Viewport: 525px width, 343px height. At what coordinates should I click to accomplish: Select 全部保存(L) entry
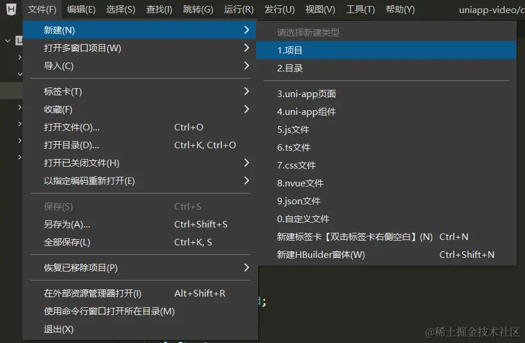click(x=140, y=242)
